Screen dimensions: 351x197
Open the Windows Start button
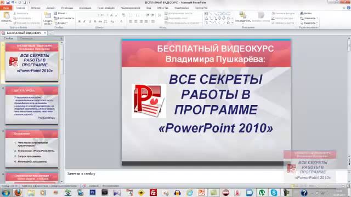point(5,193)
